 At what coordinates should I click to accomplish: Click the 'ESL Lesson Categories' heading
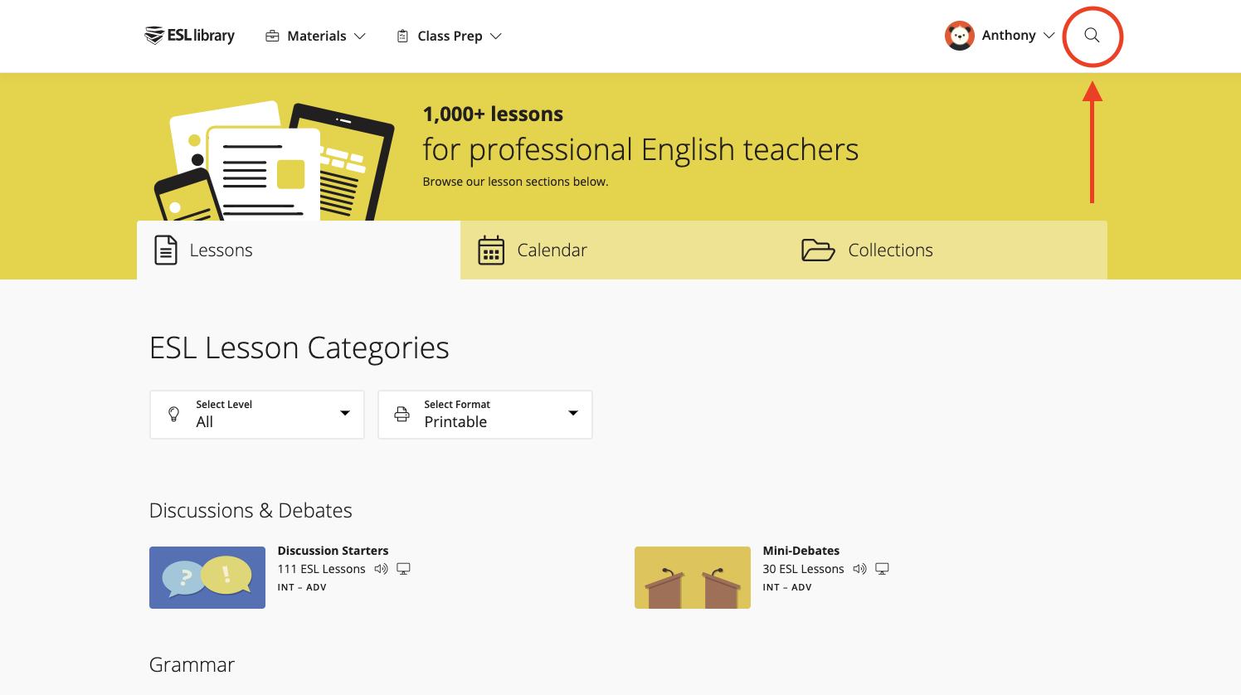299,347
